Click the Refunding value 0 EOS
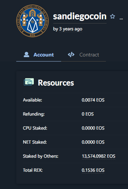This screenshot has width=128, height=189. 88,114
